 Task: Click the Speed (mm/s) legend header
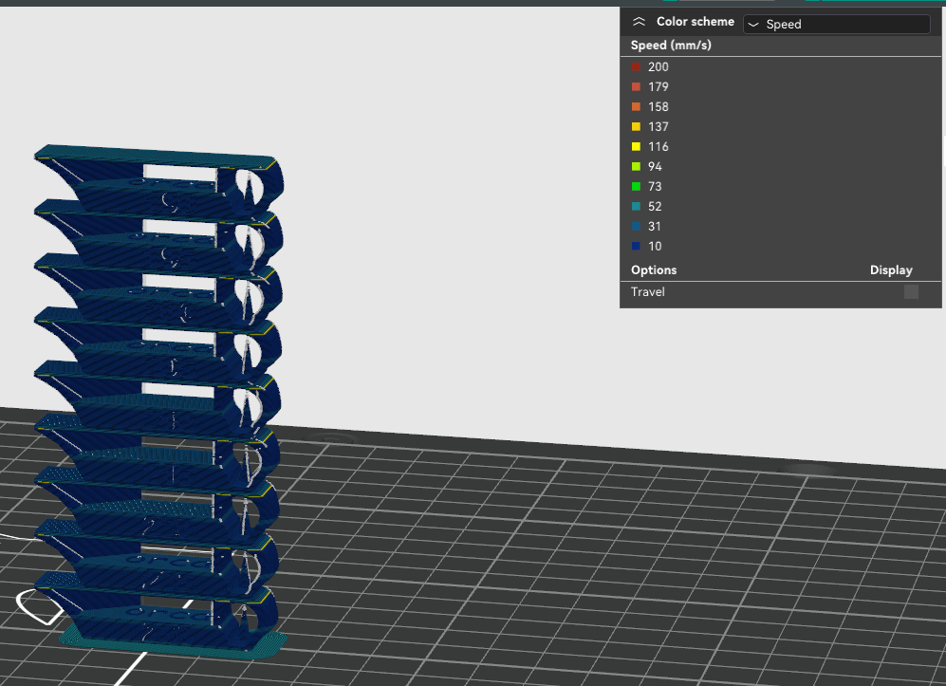tap(671, 46)
